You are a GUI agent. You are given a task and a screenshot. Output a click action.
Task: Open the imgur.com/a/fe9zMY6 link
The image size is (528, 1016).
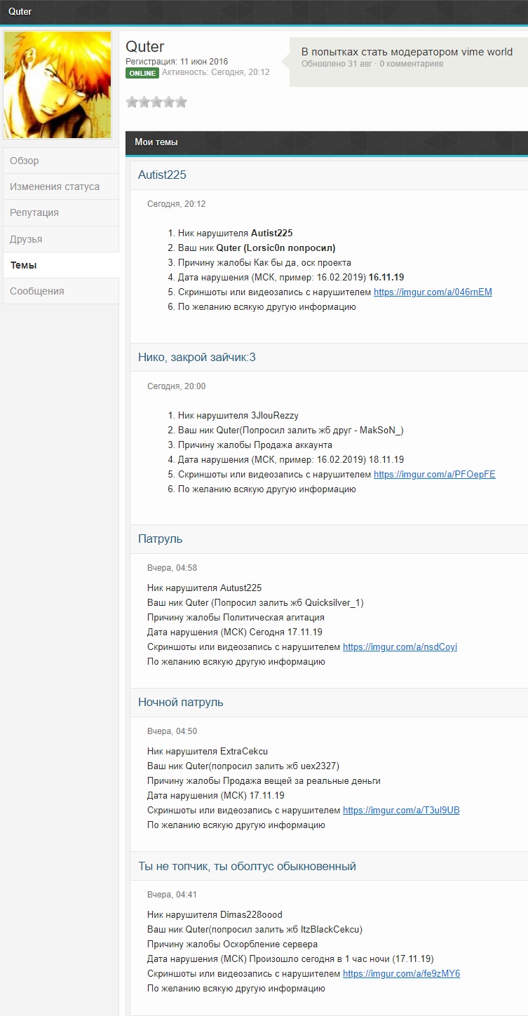tap(401, 974)
